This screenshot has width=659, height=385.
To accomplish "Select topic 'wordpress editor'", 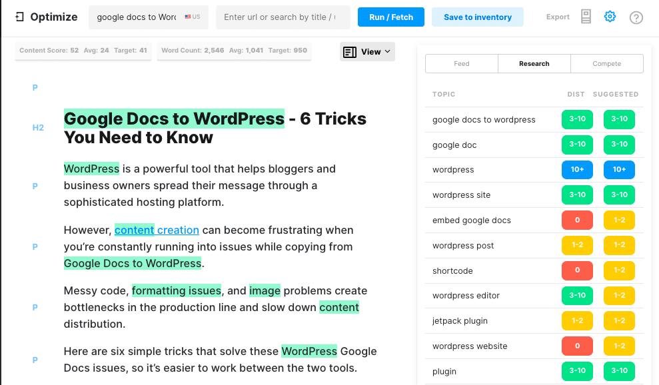I will (466, 296).
